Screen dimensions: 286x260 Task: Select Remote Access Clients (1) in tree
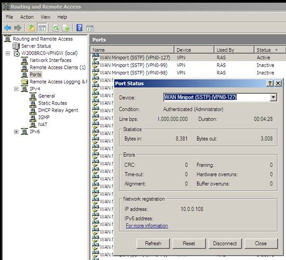(57, 67)
